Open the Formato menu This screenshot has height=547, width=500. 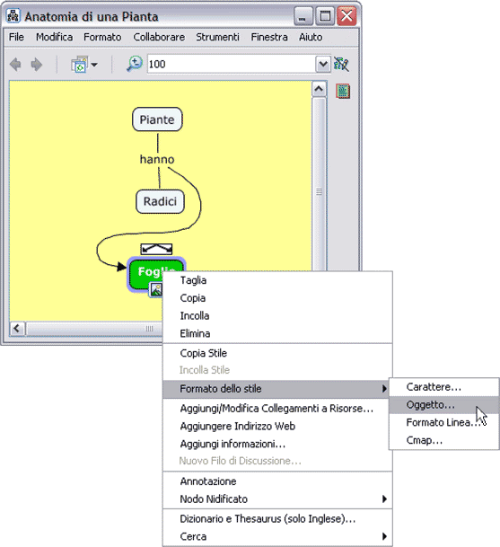pyautogui.click(x=102, y=37)
